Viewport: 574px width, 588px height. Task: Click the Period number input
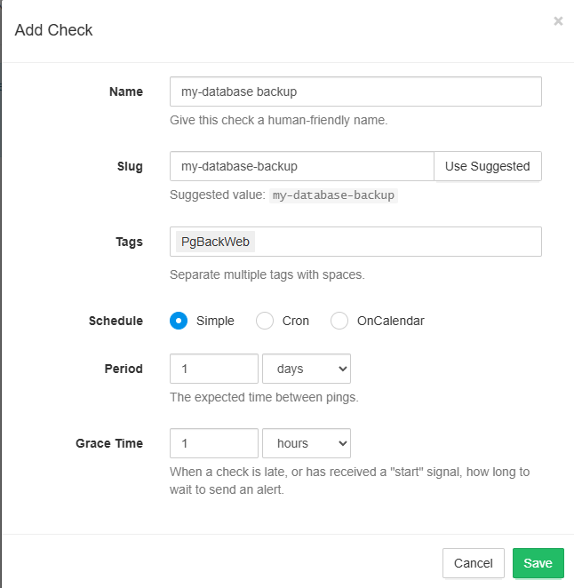pos(213,369)
